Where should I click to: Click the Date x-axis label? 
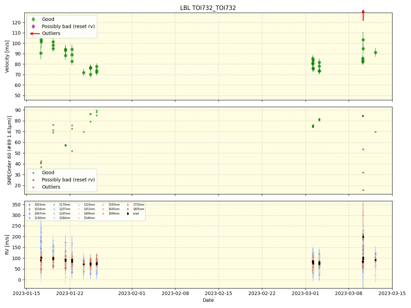208,300
